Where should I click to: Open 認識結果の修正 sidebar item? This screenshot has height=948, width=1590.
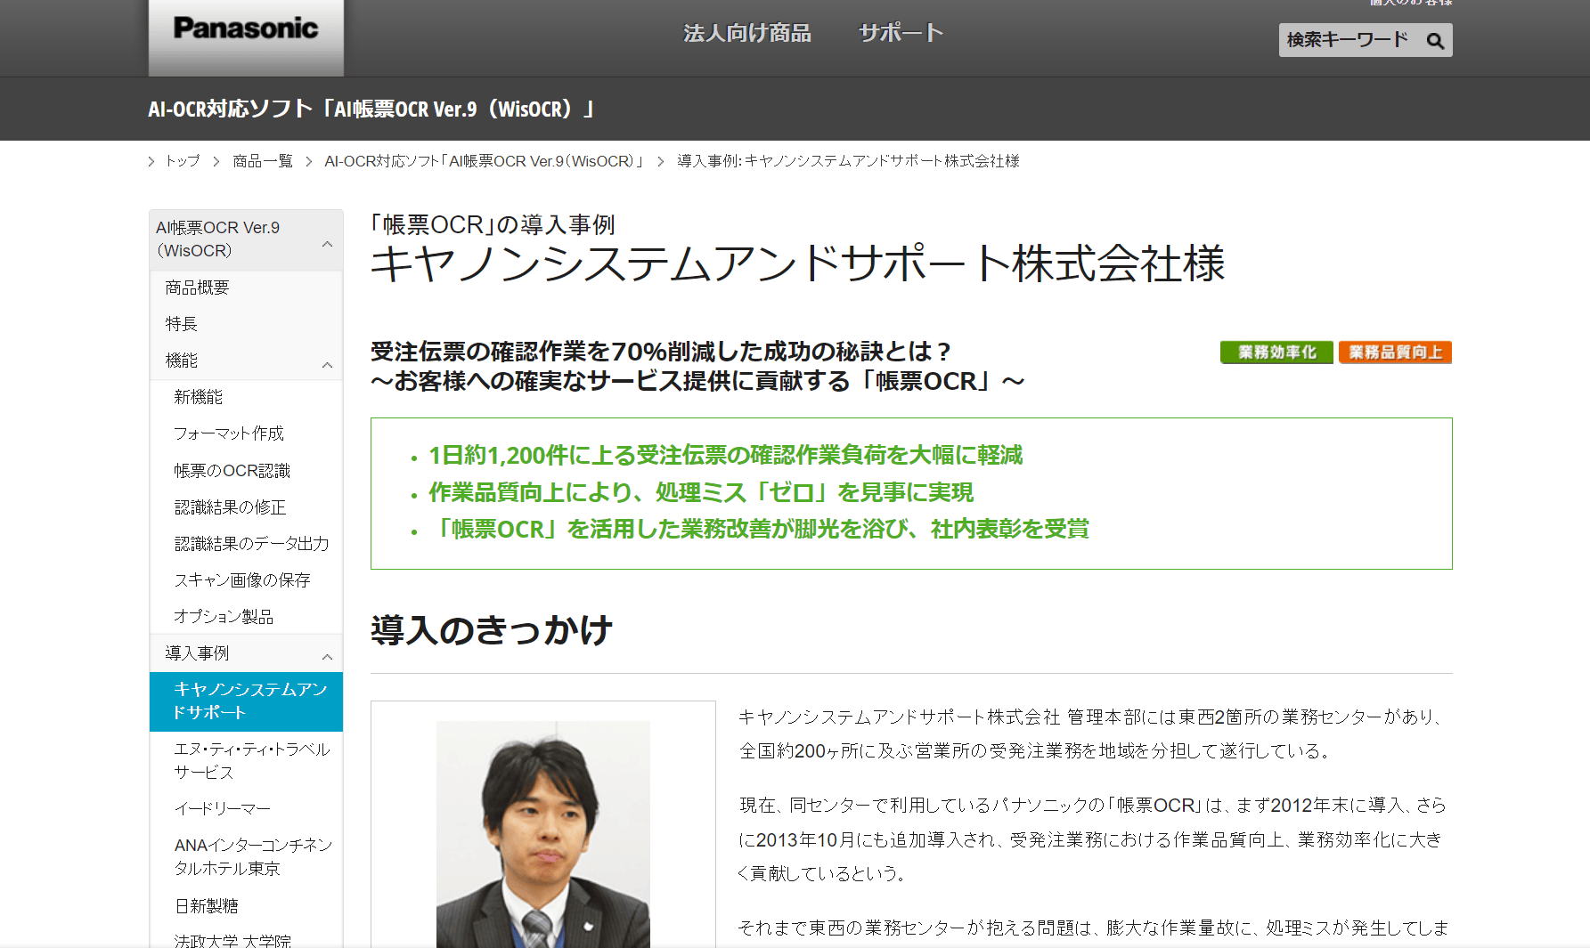(x=231, y=507)
